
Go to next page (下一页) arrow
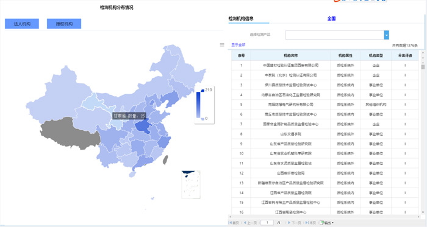pos(289,223)
